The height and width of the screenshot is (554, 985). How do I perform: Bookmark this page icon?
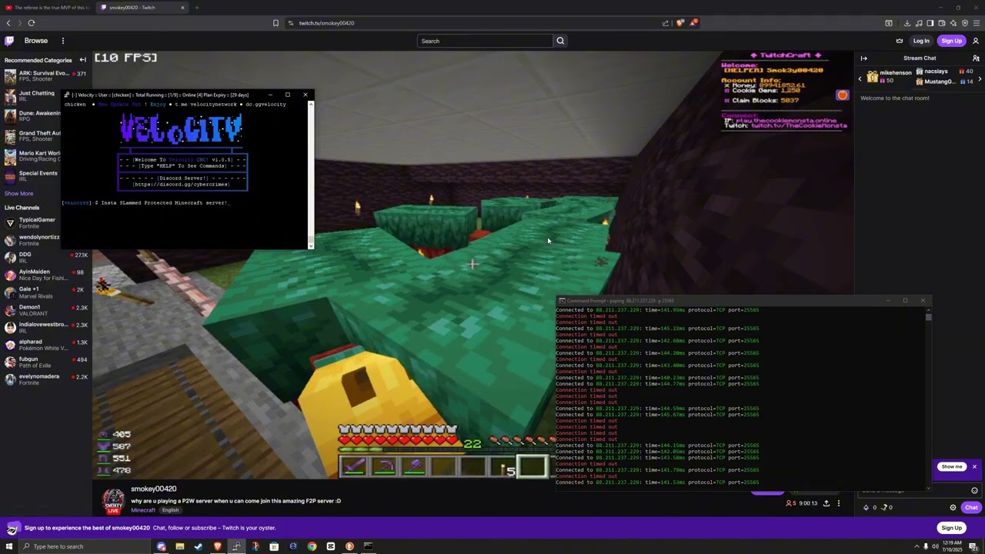[x=275, y=23]
